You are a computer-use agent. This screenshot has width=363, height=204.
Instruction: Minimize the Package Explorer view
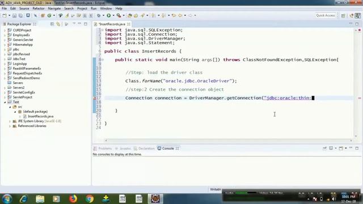pos(79,24)
